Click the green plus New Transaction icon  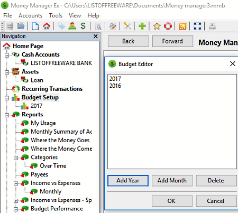(x=142, y=26)
